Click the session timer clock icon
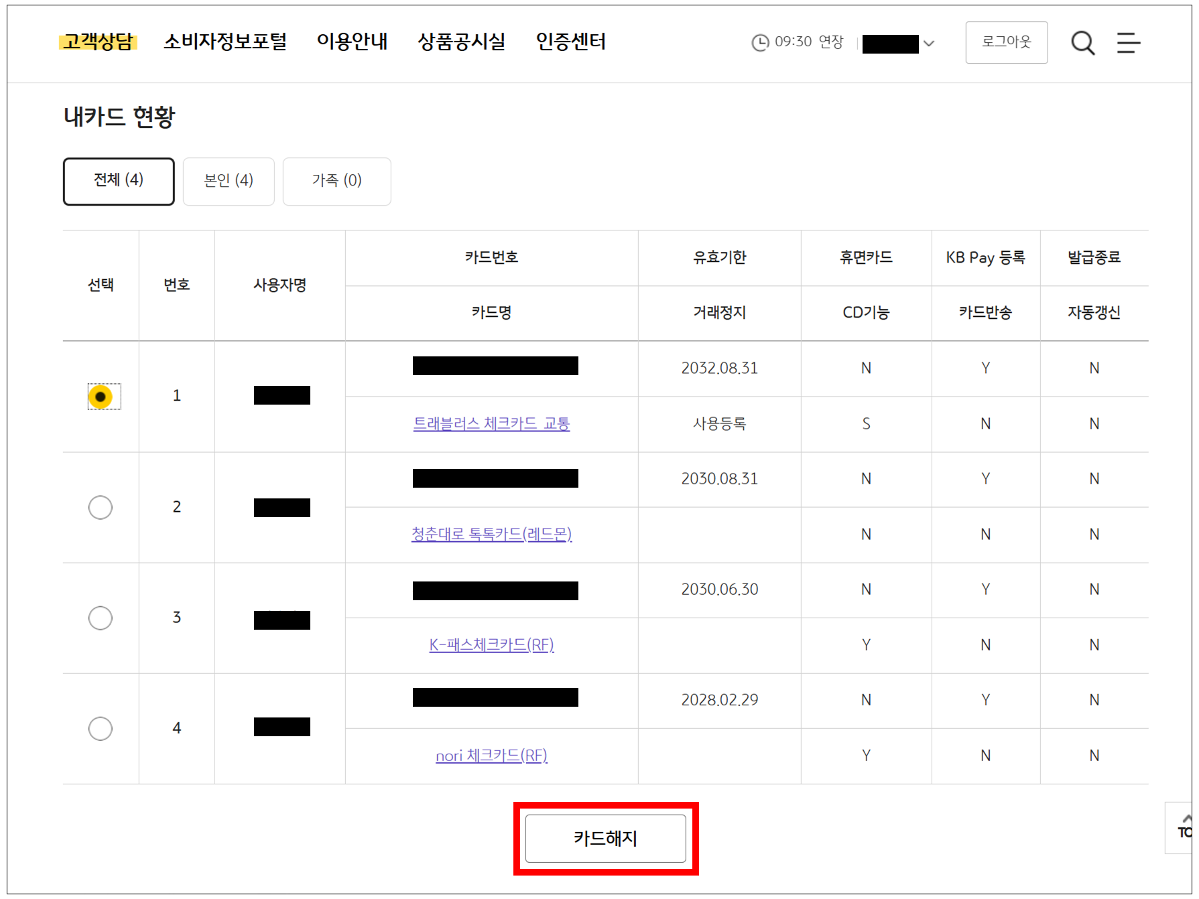This screenshot has height=899, width=1199. tap(760, 43)
